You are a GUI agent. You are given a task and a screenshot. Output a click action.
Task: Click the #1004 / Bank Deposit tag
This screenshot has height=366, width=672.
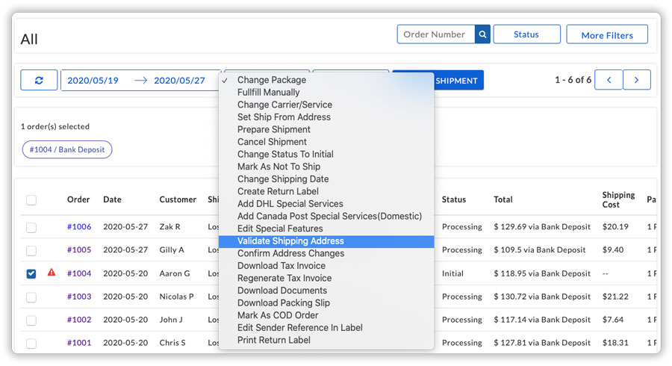67,150
